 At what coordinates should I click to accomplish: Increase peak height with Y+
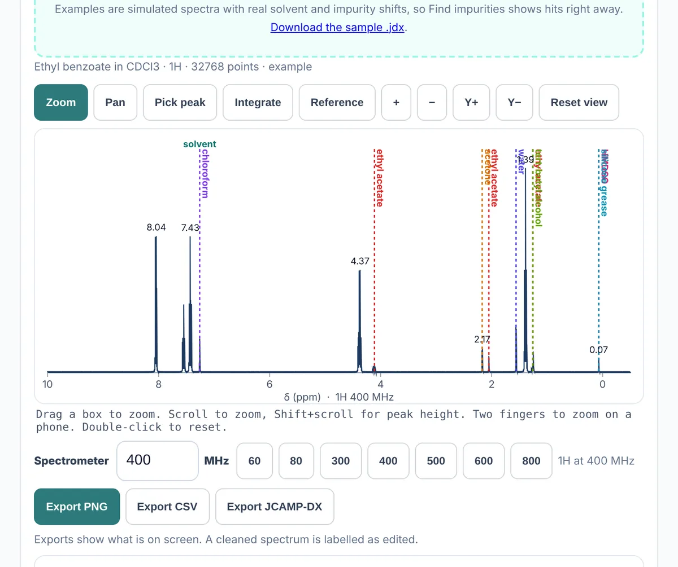471,102
